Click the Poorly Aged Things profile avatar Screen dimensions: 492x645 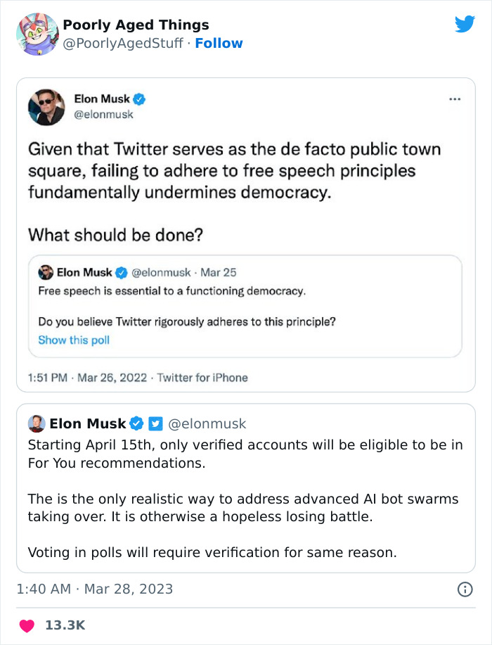point(36,34)
